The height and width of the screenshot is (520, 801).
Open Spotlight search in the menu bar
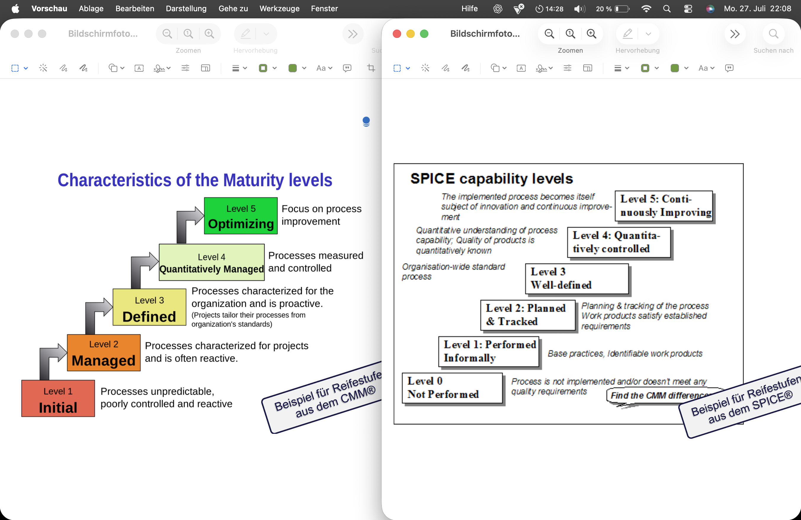(x=667, y=9)
